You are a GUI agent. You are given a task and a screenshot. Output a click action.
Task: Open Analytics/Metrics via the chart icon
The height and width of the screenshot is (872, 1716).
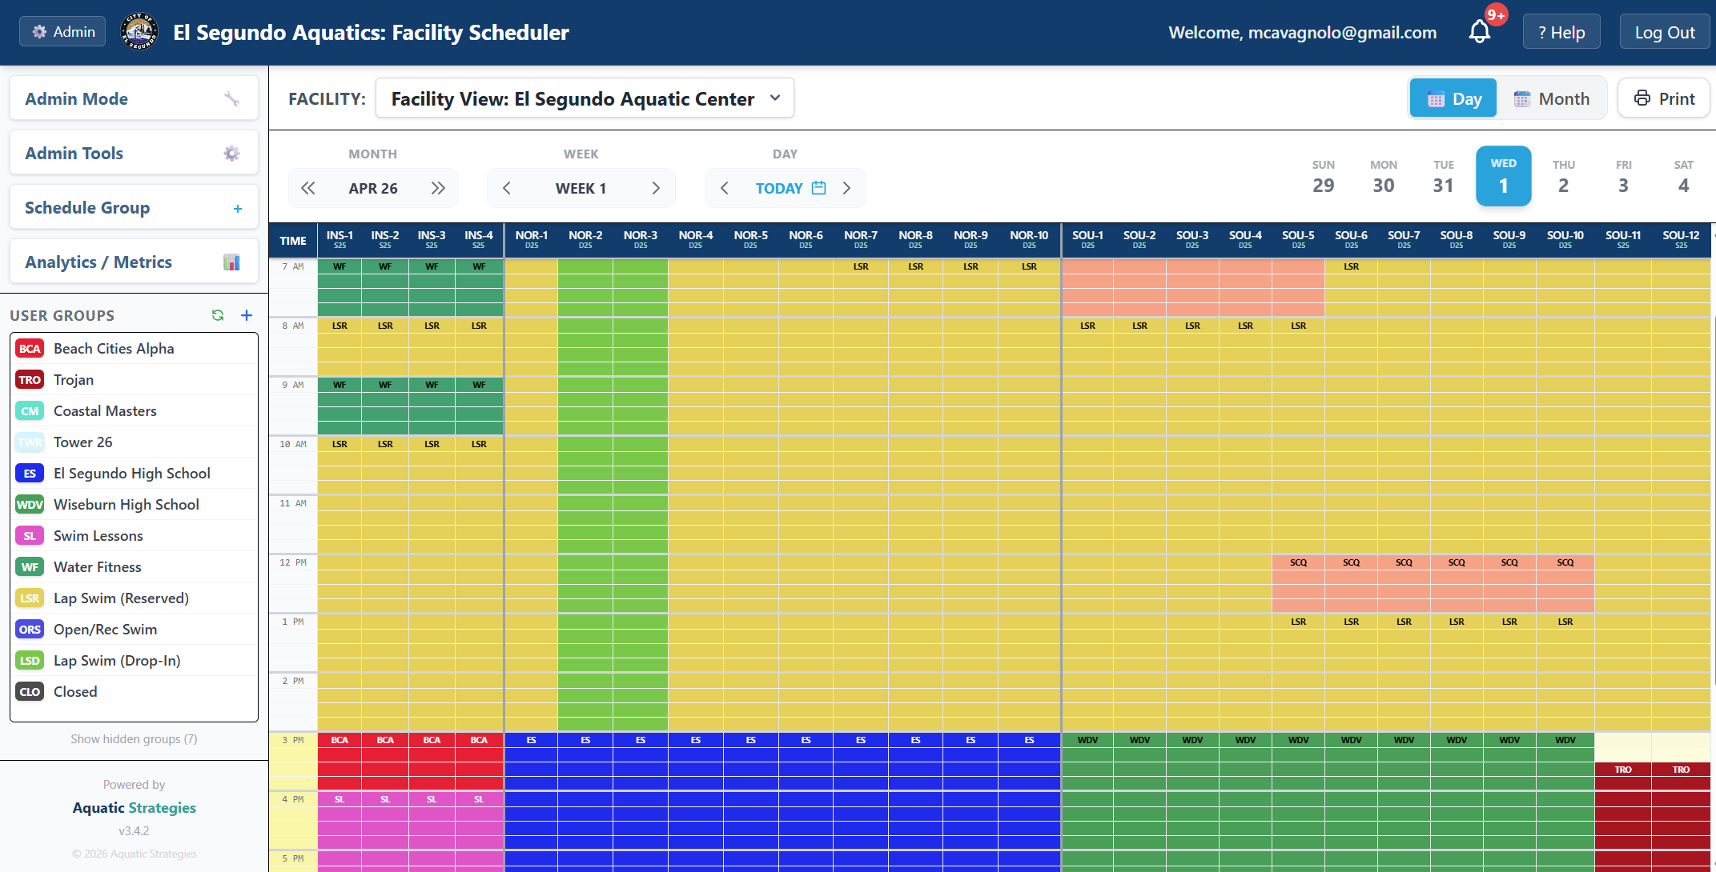pos(231,262)
